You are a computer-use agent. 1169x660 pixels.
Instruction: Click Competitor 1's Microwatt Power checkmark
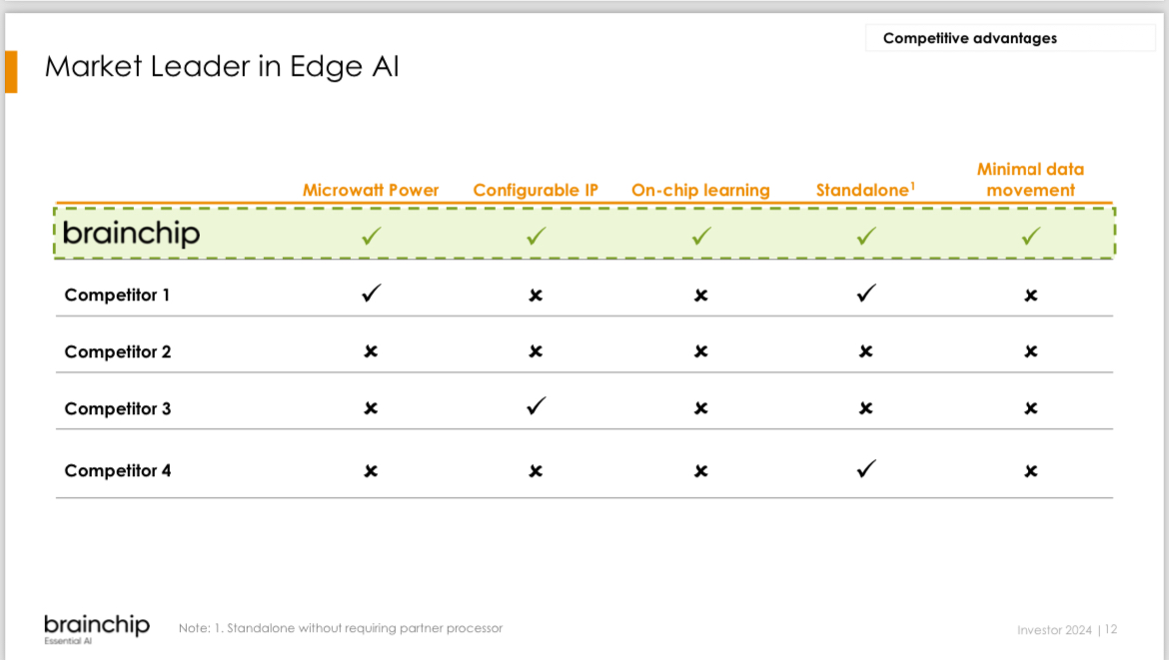(x=371, y=294)
